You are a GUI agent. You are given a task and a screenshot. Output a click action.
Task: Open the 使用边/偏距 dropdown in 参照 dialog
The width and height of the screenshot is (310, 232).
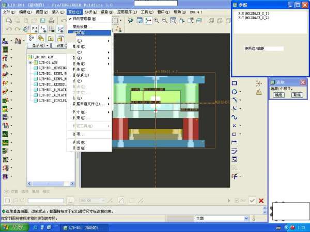click(263, 48)
